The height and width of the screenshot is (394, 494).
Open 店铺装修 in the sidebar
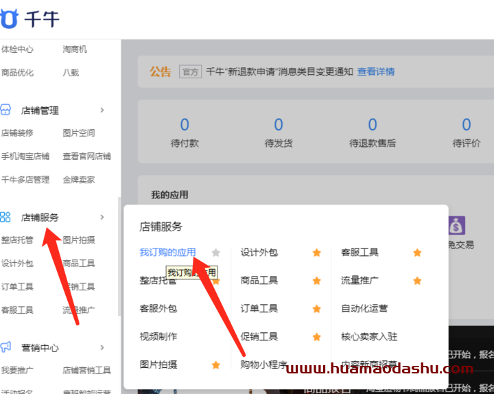point(17,132)
